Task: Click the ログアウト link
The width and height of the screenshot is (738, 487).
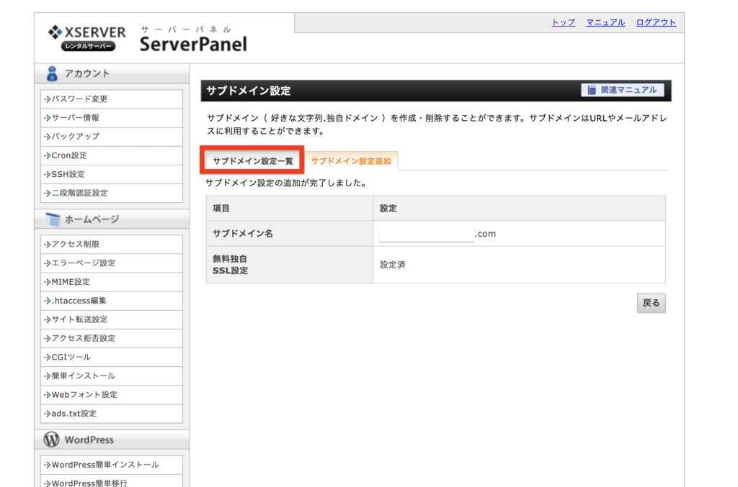Action: tap(656, 22)
